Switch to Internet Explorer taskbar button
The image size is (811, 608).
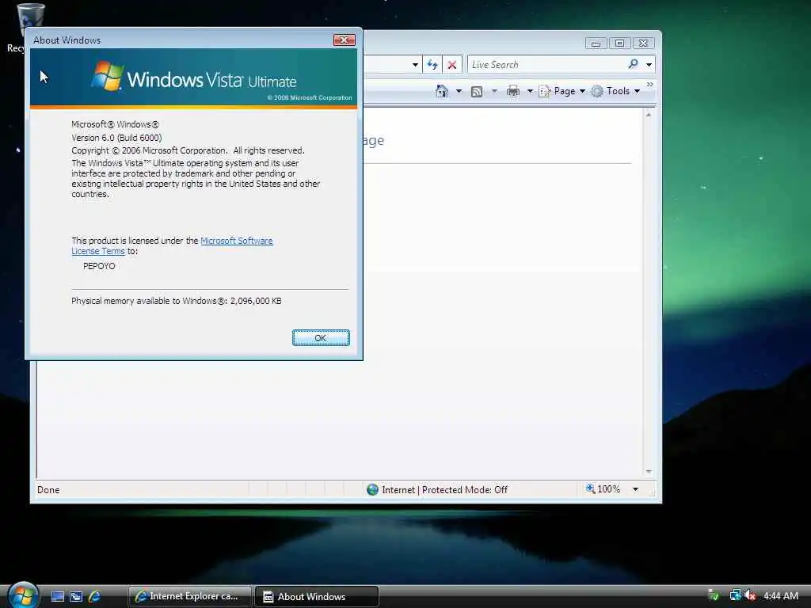point(190,597)
